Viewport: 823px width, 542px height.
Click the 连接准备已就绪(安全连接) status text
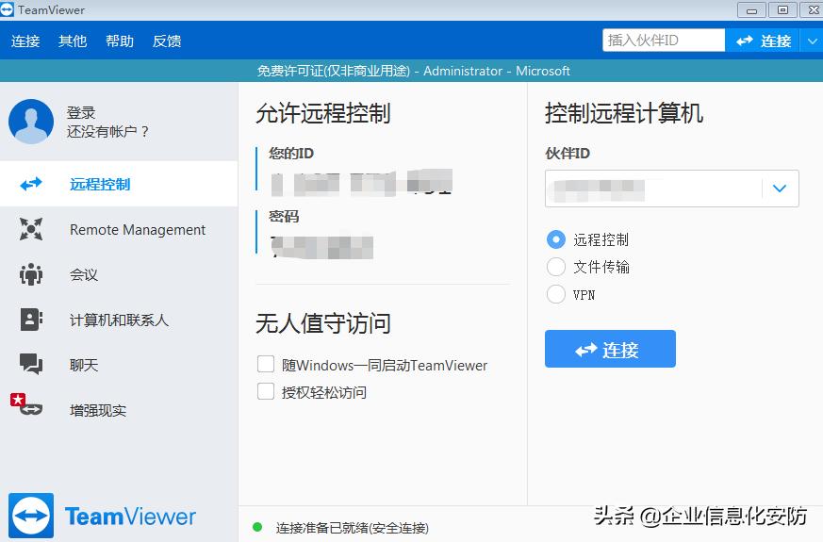click(x=353, y=528)
